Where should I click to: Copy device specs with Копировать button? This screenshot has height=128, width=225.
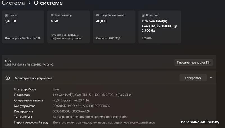(x=193, y=78)
